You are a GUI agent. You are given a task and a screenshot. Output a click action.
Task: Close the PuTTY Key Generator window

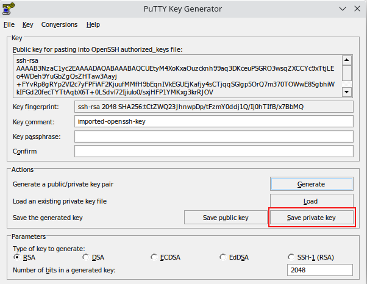tap(357, 9)
